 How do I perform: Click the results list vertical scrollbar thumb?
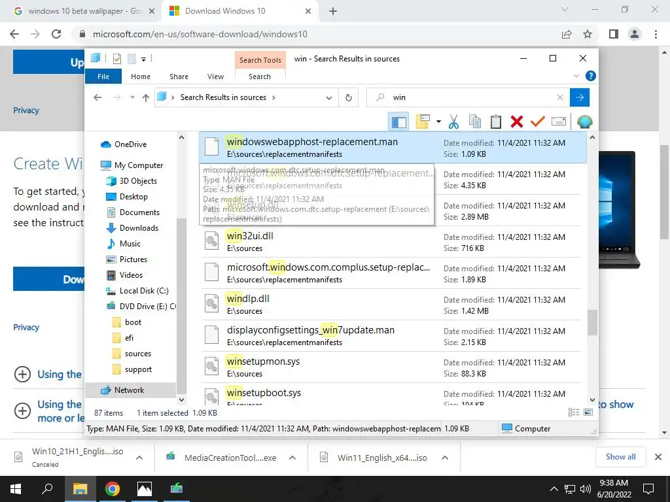(x=592, y=322)
